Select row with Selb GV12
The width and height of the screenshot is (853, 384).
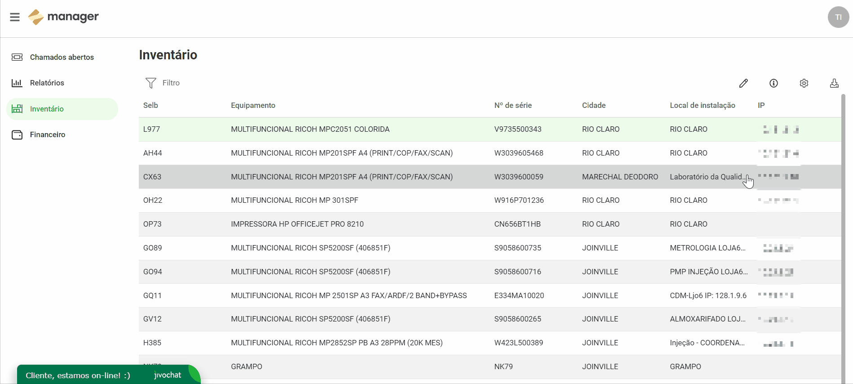pos(490,319)
